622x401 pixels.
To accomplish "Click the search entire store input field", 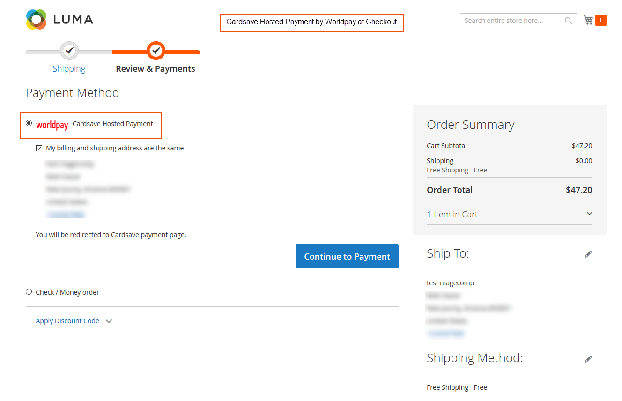I will 511,20.
